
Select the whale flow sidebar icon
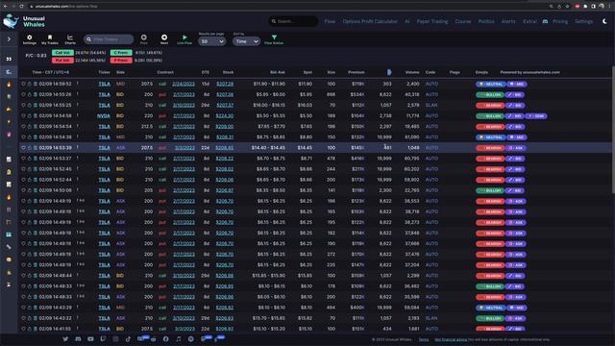[x=9, y=72]
